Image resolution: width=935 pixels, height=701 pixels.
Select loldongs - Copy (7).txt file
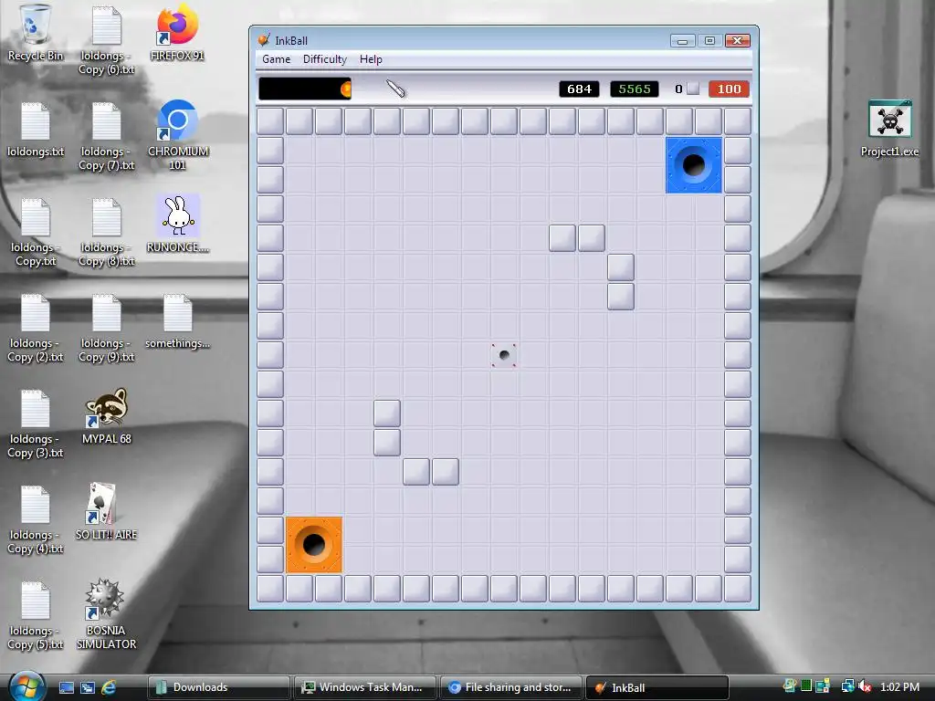[107, 136]
